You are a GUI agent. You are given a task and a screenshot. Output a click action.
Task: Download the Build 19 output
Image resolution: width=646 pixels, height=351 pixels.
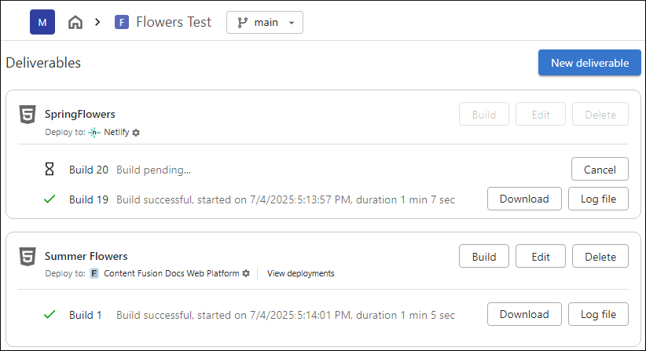tap(524, 199)
